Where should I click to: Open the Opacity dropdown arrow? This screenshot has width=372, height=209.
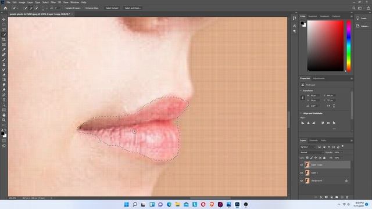[x=341, y=152]
